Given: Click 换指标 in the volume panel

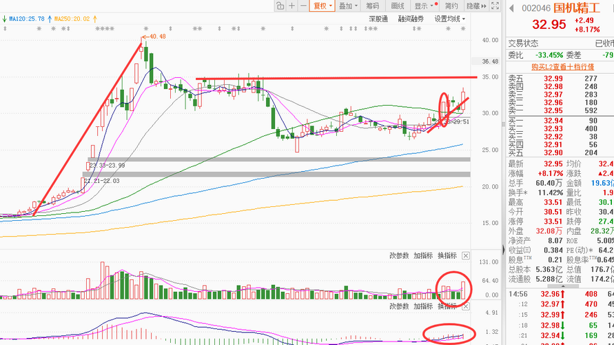Looking at the screenshot, I should pyautogui.click(x=447, y=255).
